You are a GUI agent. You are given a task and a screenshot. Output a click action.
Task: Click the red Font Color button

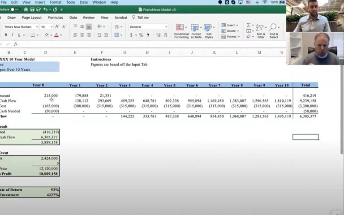[56, 35]
